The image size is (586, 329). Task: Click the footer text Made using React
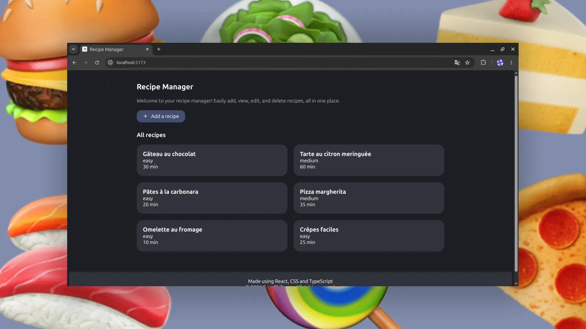290,281
